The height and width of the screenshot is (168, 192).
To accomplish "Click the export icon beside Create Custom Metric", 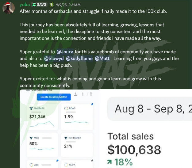I will coord(76,94).
